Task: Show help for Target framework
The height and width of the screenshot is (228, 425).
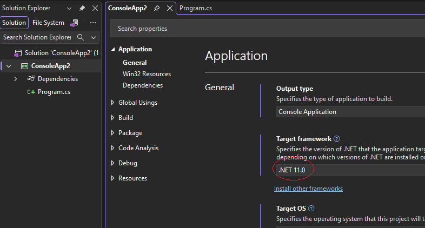Action: [337, 139]
